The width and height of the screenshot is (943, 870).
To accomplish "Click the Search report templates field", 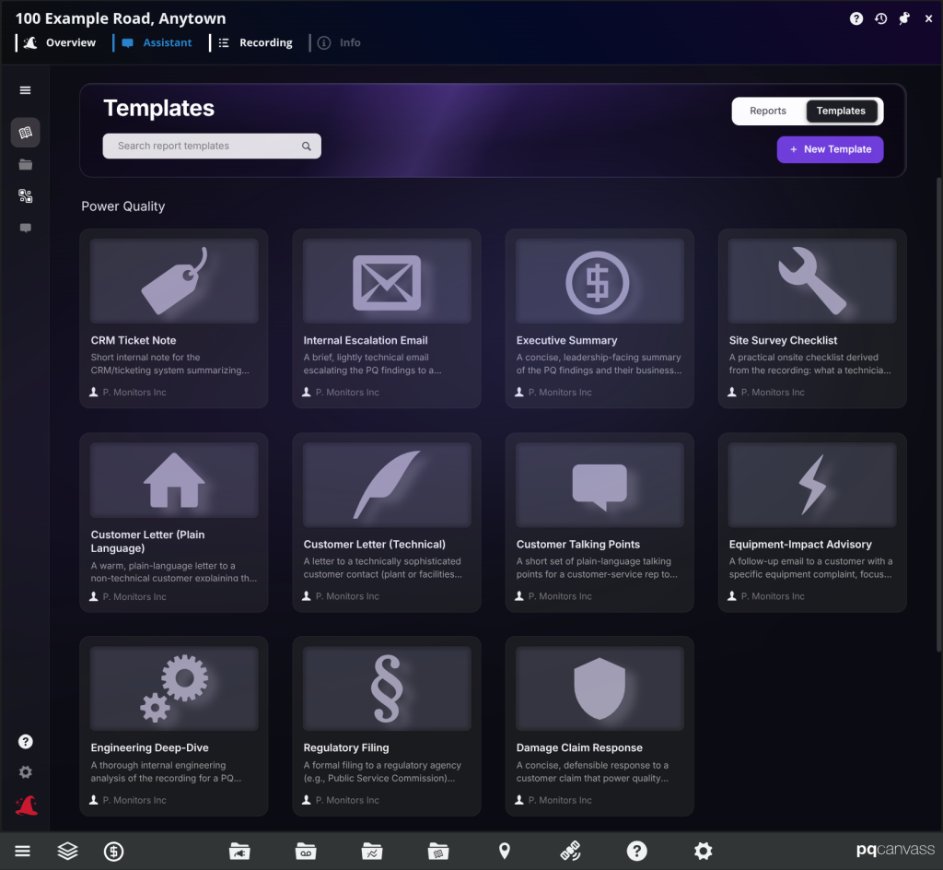I will 212,147.
